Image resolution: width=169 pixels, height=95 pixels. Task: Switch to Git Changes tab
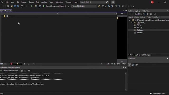pyautogui.click(x=146, y=55)
